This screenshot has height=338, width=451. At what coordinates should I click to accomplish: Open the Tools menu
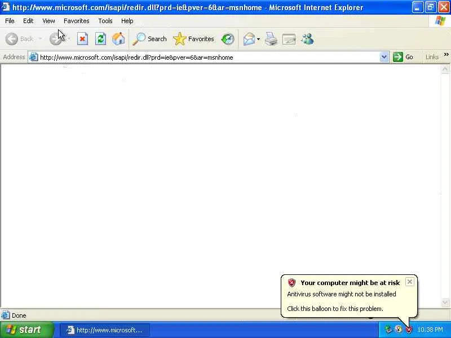(x=105, y=21)
